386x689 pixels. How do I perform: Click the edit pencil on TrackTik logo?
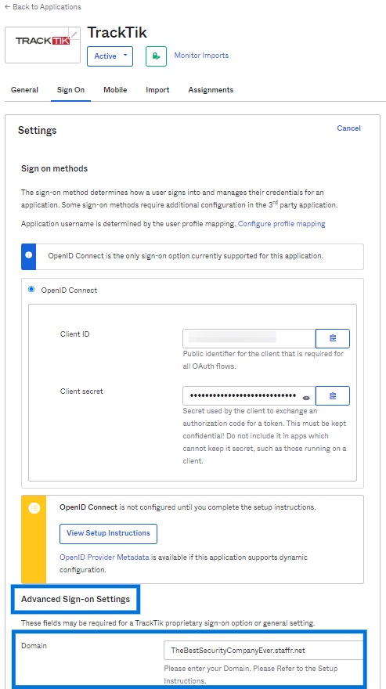pos(74,34)
